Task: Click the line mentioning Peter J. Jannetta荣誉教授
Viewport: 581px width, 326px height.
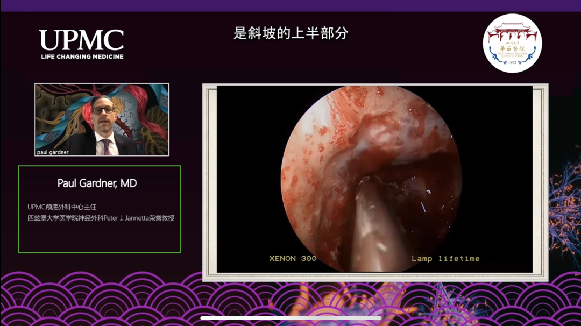Action: 101,218
